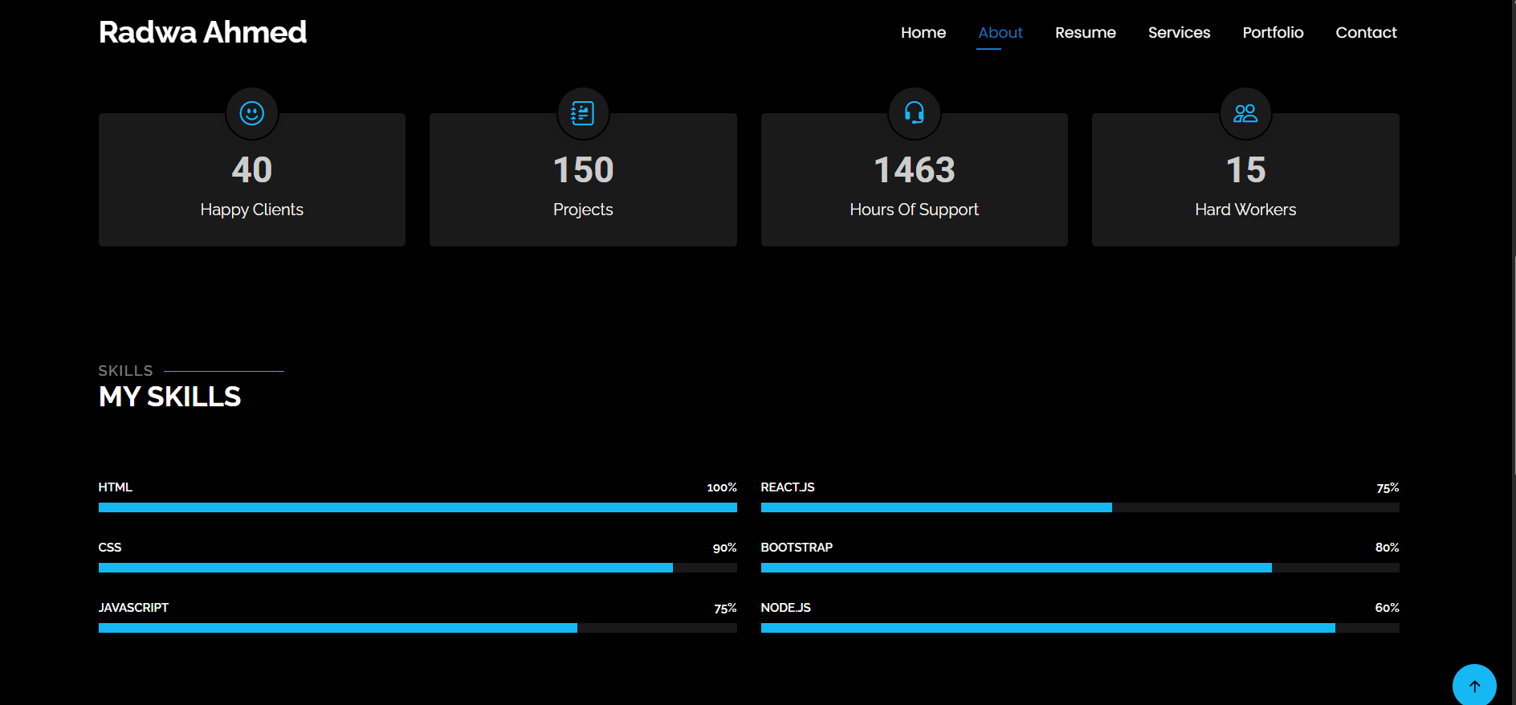Open the Services nav link
The image size is (1516, 705).
[x=1179, y=33]
